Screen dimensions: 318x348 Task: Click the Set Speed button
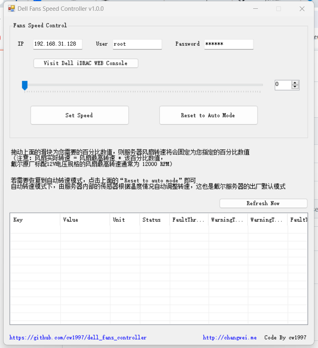pyautogui.click(x=80, y=115)
